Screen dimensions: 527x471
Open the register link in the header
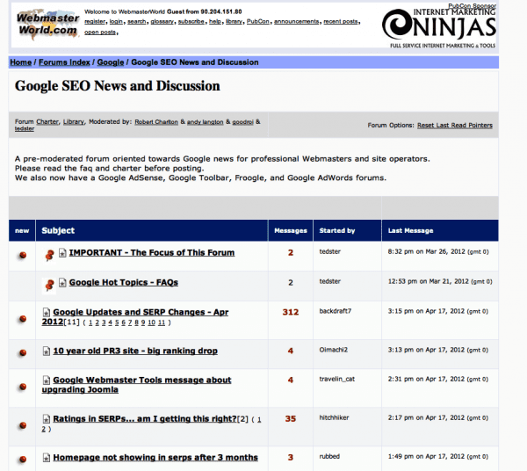click(95, 21)
